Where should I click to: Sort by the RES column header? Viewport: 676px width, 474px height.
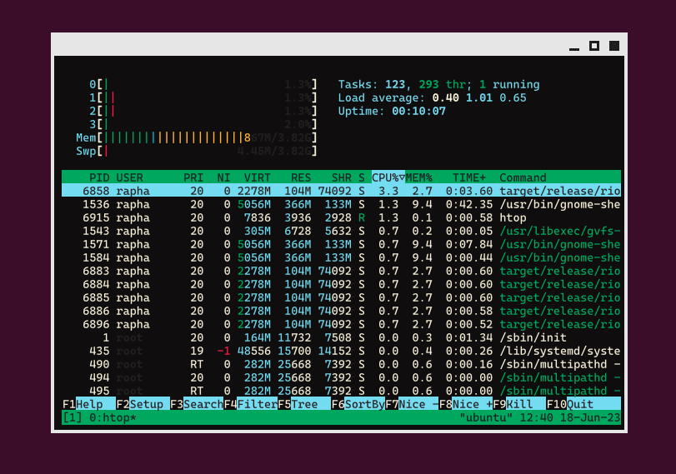coord(301,177)
